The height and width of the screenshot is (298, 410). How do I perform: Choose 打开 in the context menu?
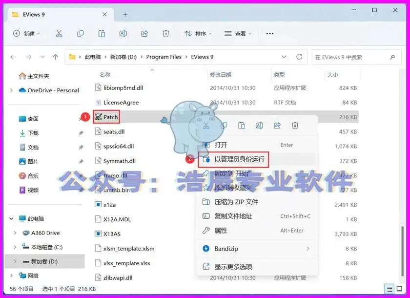tap(256, 145)
